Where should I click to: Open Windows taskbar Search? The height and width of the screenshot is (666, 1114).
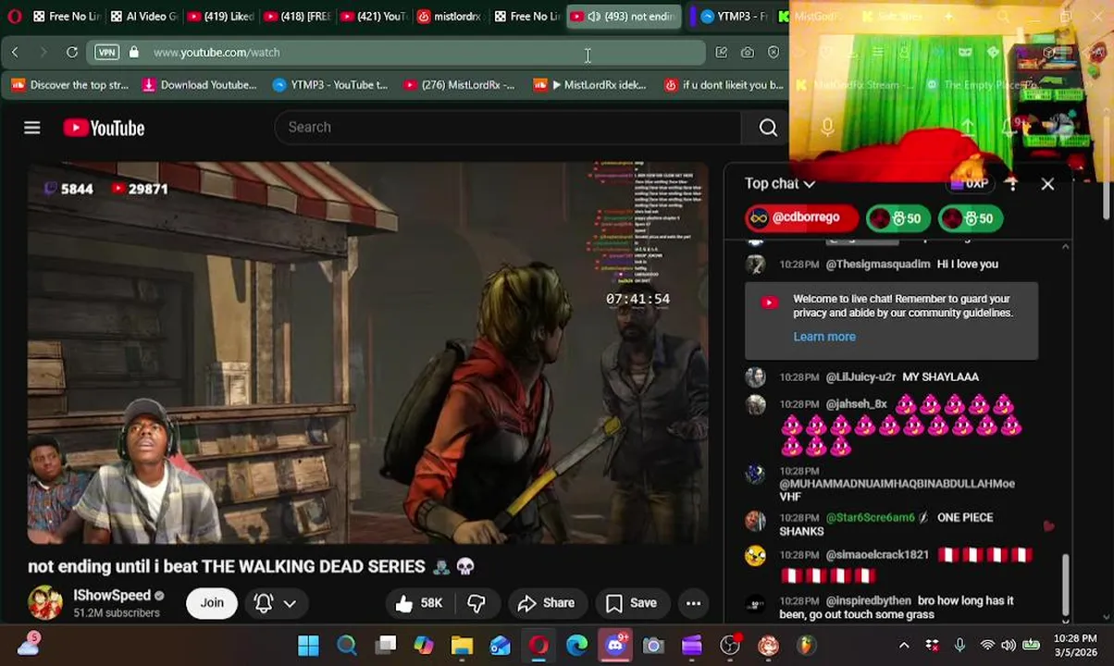coord(347,646)
